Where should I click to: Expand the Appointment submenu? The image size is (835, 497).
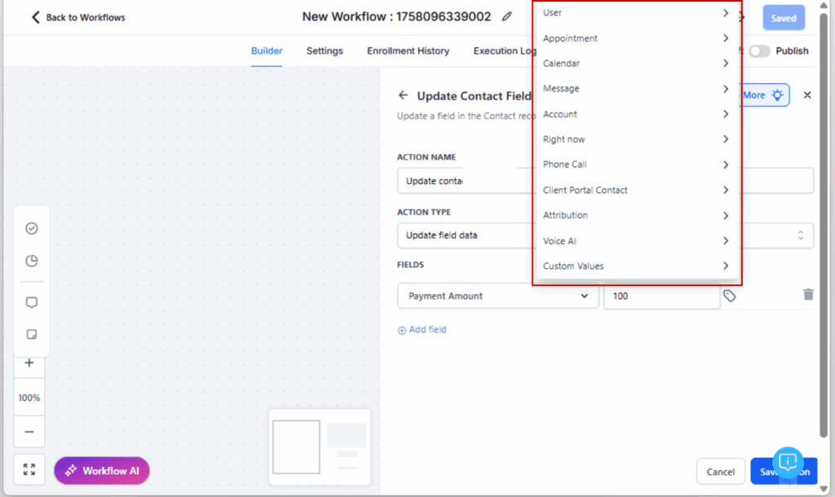tap(636, 38)
